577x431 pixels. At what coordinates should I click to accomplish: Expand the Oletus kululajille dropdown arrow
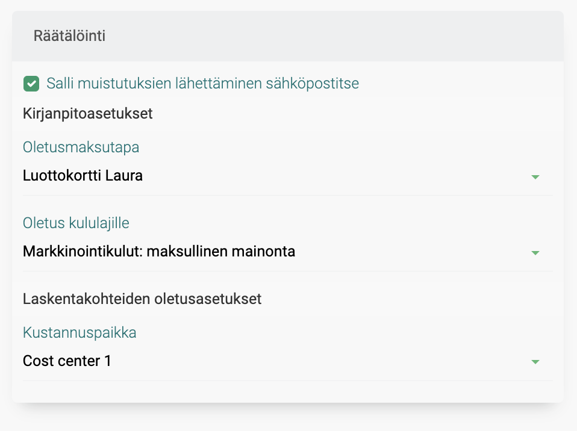(535, 253)
